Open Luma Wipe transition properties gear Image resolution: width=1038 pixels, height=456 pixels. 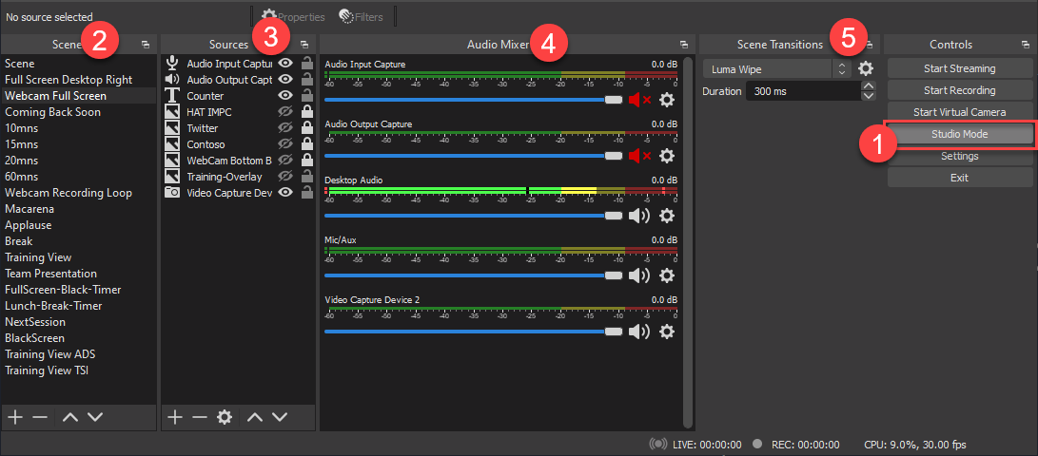coord(865,68)
